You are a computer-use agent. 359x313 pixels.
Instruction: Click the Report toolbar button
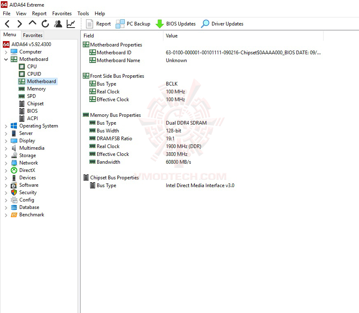pyautogui.click(x=98, y=24)
